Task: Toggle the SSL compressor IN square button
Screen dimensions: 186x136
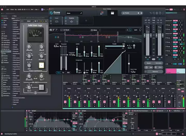Action: [42, 65]
